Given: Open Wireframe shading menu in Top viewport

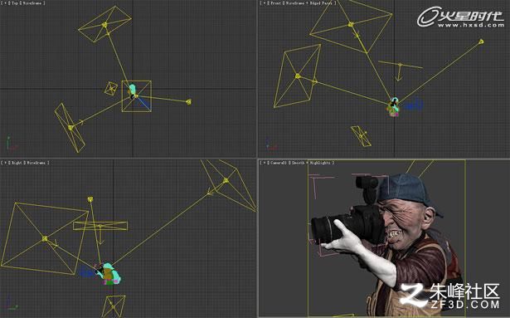Looking at the screenshot, I should click(x=32, y=3).
